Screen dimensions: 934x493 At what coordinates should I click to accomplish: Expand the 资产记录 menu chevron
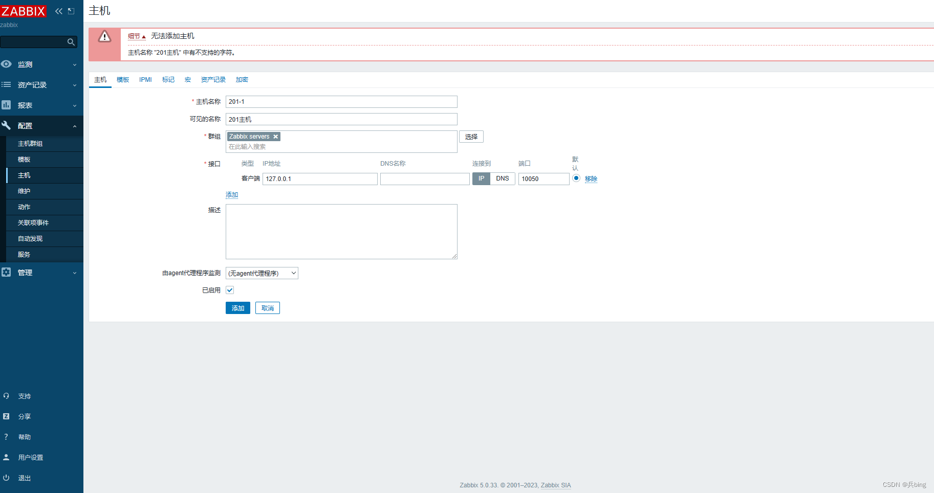(75, 85)
